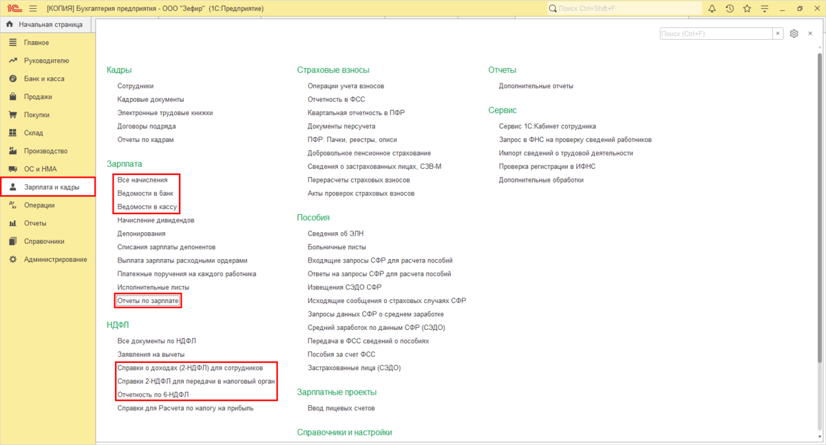This screenshot has width=826, height=445.
Task: Open the ОС и НМА section
Action: tap(47, 169)
